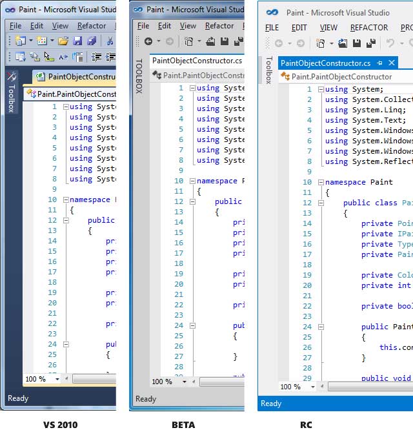The image size is (413, 439).
Task: Click the Save icon in VS 2010 toolbar
Action: click(77, 41)
